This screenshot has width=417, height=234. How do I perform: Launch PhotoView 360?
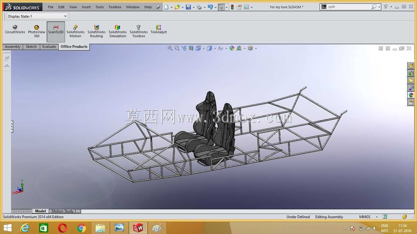(37, 32)
